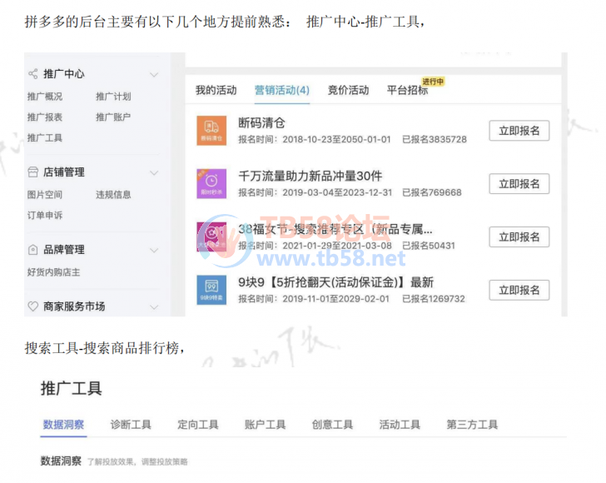Click the 推广中心 menu heading
Viewport: 606px width, 483px height.
(x=64, y=74)
